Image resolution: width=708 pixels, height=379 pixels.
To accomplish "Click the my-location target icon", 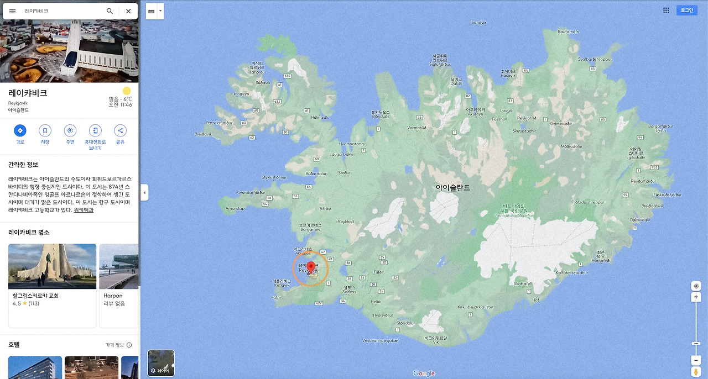I will click(x=696, y=286).
